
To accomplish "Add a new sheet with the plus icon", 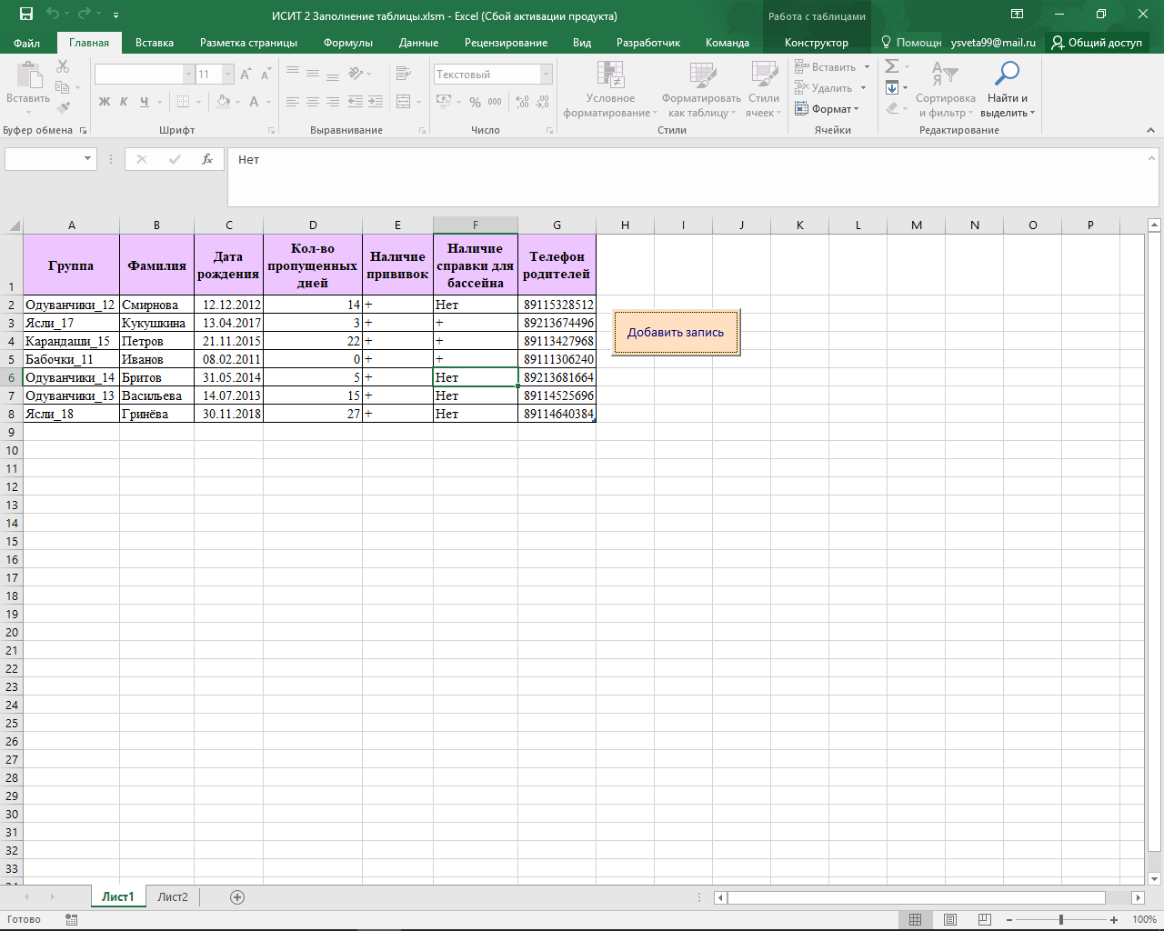I will [x=237, y=897].
